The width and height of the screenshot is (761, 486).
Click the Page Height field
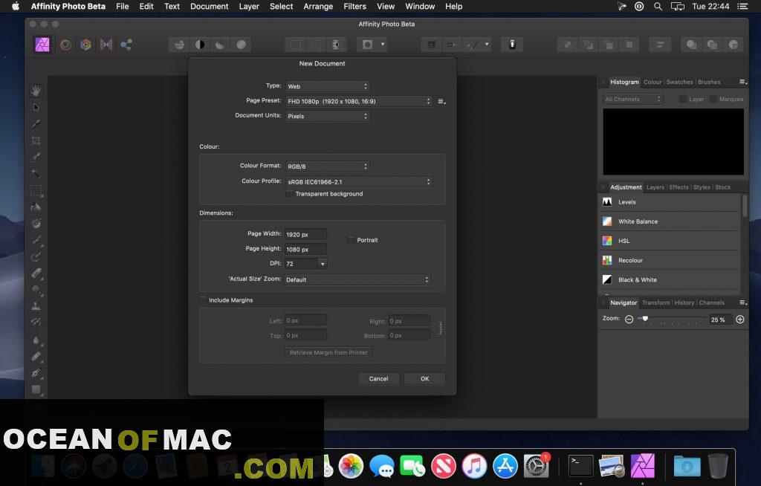(305, 249)
